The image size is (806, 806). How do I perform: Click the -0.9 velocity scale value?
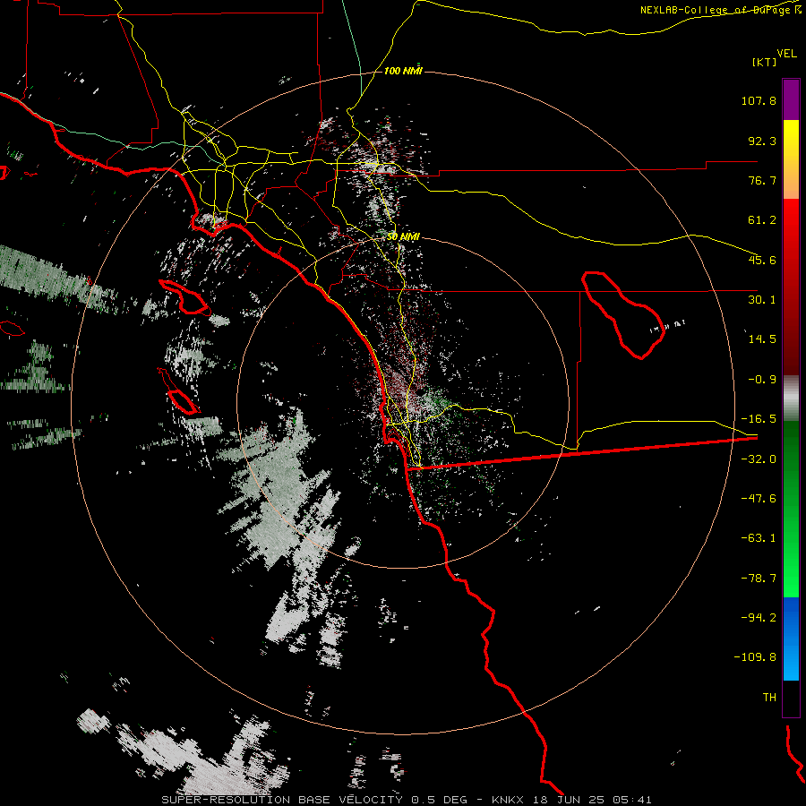(x=762, y=380)
